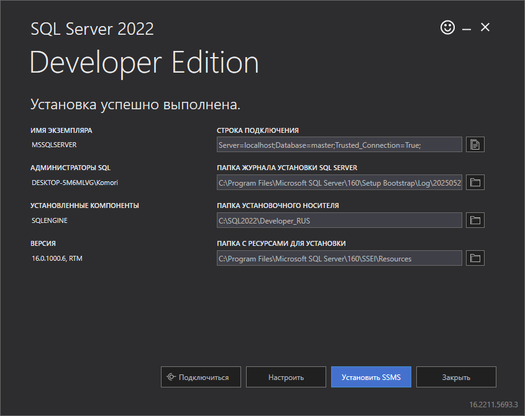Click the 16.0.1000.6, RTM version value
525x416 pixels.
(57, 258)
